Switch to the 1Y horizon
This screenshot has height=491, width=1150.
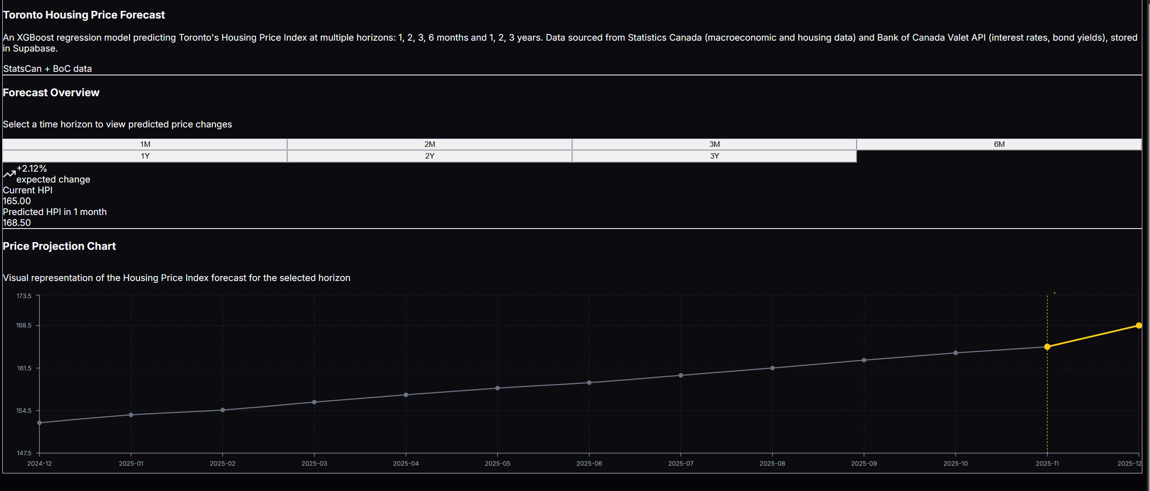point(145,156)
